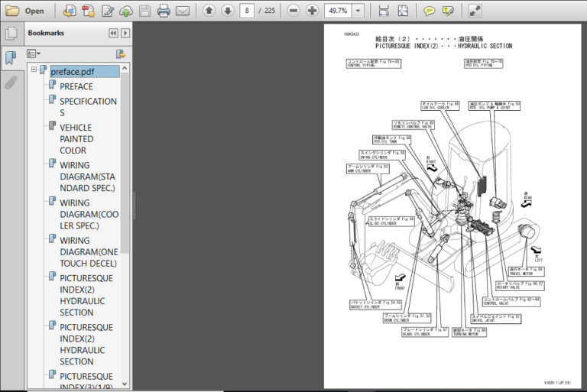Screen dimensions: 587x392
Task: Open WIRING DIAGRAM(COOLER SPEC.) bookmark
Action: coord(89,214)
